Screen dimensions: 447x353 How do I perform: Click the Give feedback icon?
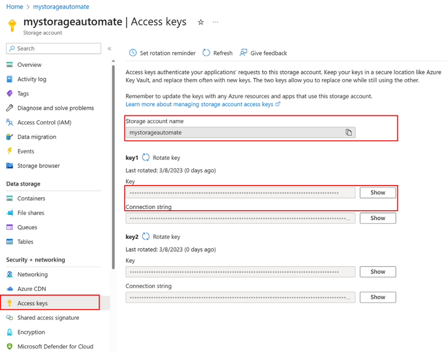click(243, 53)
